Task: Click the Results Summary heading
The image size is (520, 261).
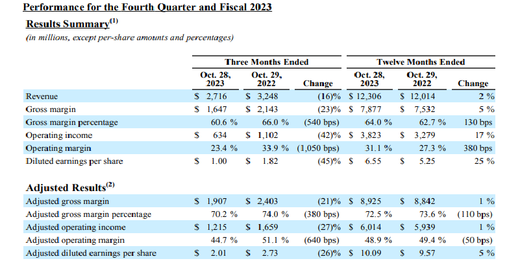Action: [x=66, y=24]
